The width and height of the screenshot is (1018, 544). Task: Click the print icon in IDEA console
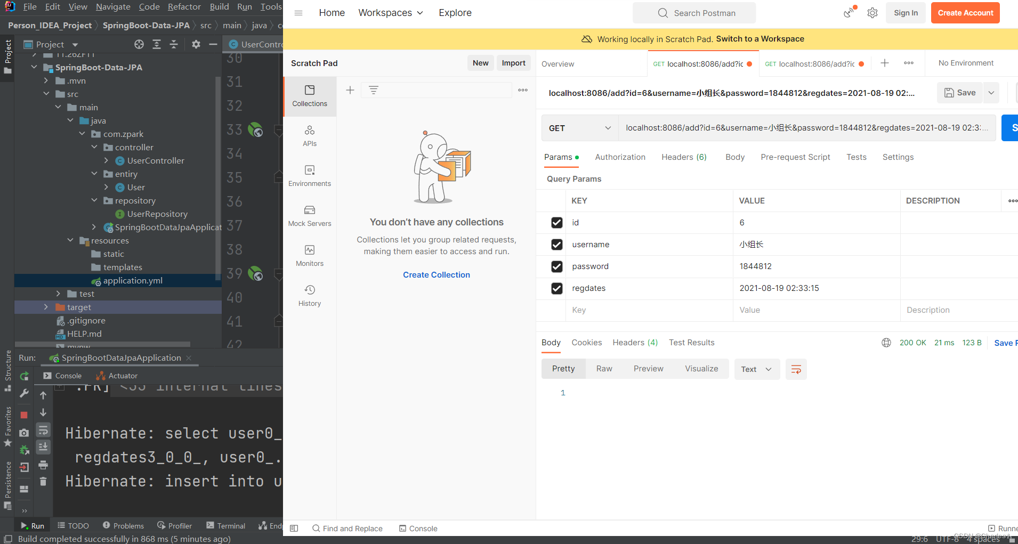(x=43, y=465)
